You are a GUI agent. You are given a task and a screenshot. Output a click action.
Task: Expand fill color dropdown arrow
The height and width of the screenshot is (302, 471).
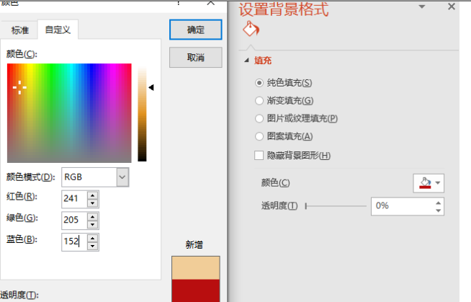[x=438, y=182]
